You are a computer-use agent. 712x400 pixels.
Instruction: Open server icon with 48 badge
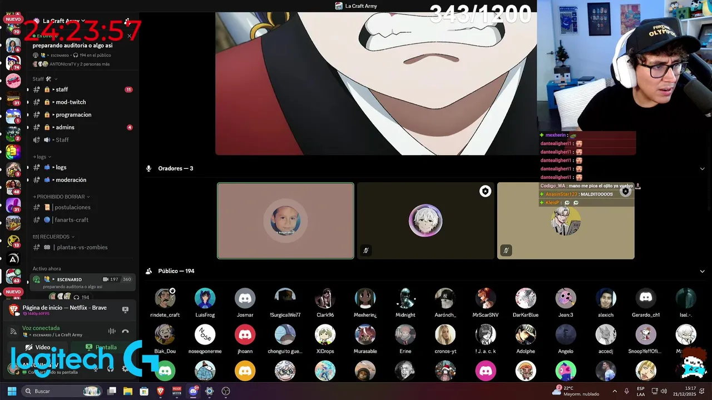pyautogui.click(x=13, y=187)
